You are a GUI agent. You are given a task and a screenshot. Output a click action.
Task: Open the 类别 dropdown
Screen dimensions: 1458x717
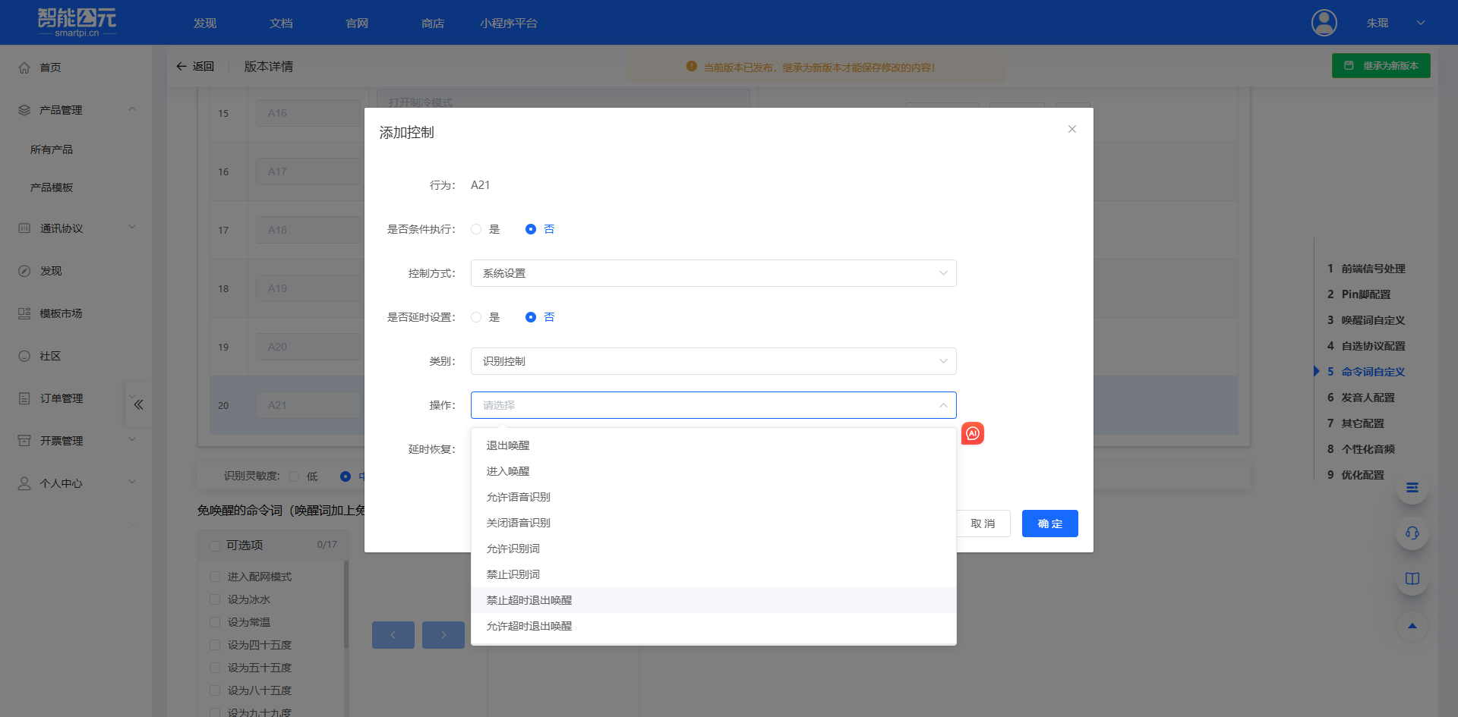[x=713, y=361]
